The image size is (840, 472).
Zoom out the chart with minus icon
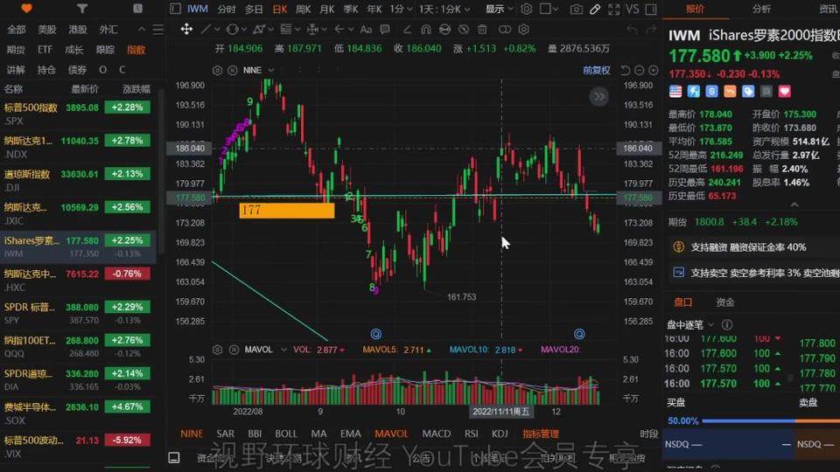pos(639,70)
